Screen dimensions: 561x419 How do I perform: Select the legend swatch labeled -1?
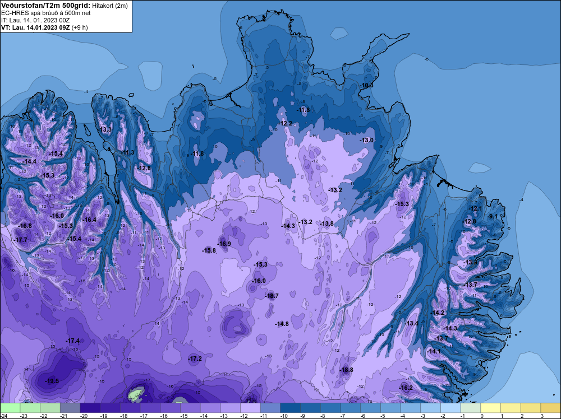tap(471, 408)
